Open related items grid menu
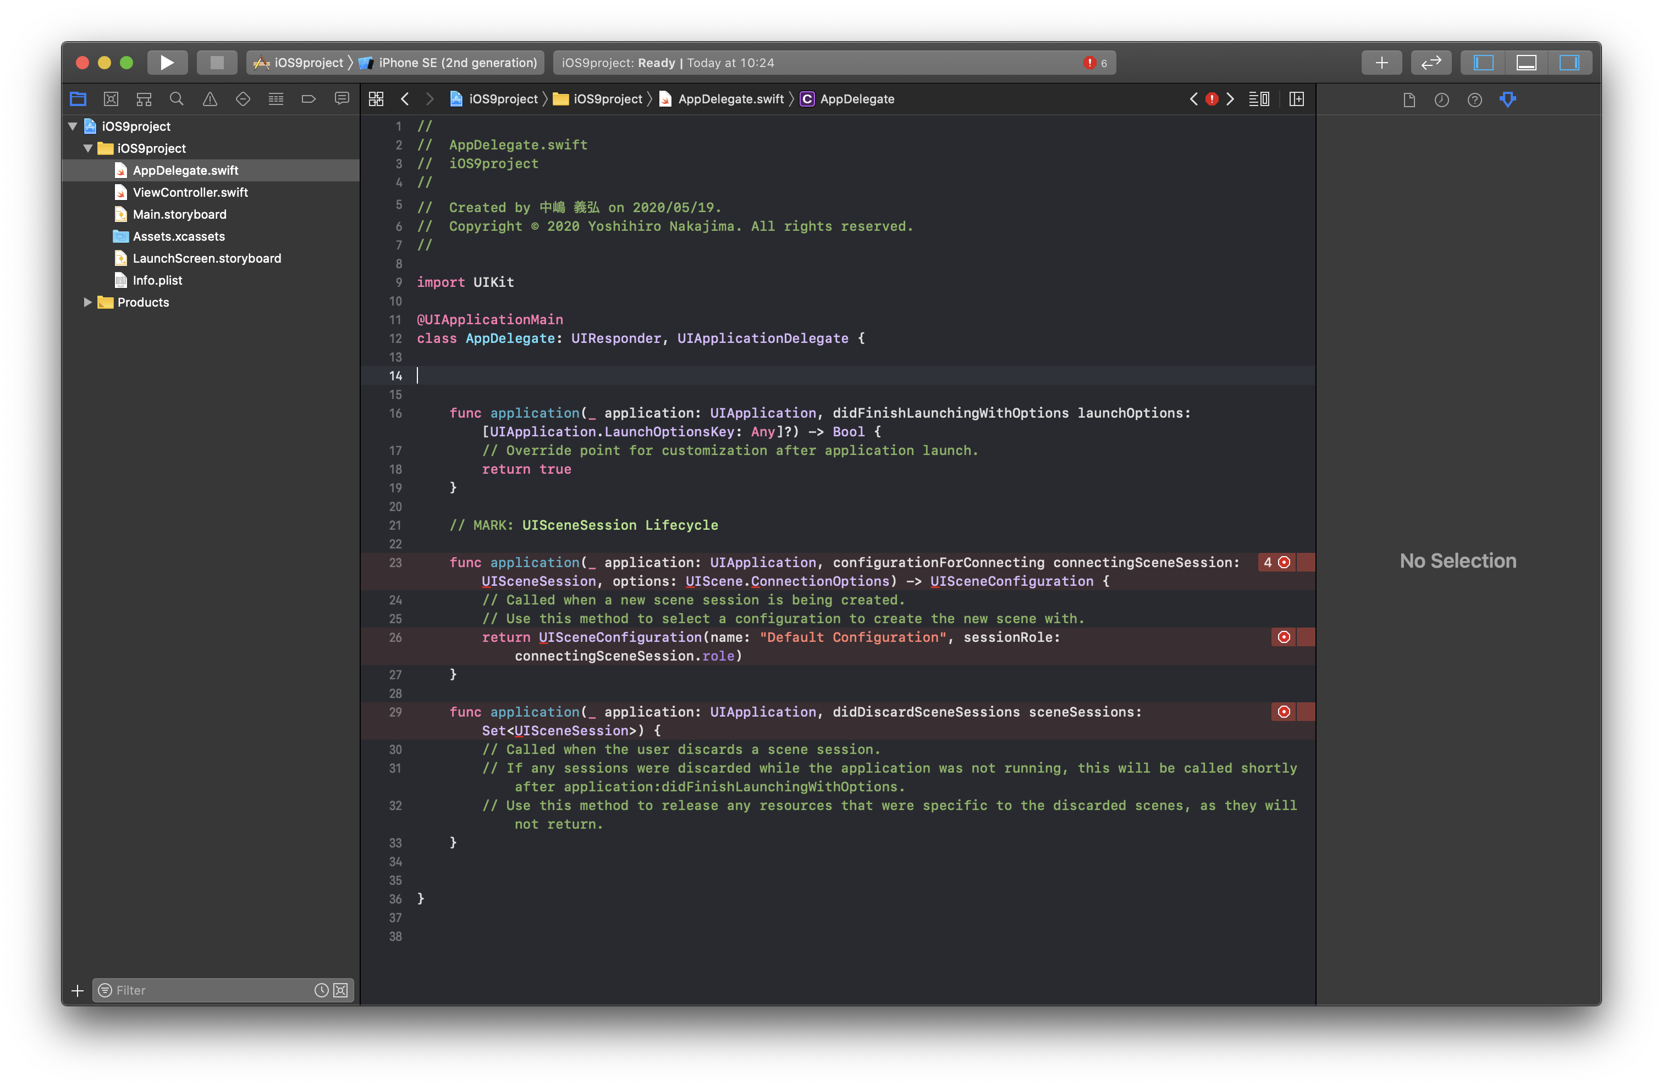The height and width of the screenshot is (1087, 1663). pos(376,99)
